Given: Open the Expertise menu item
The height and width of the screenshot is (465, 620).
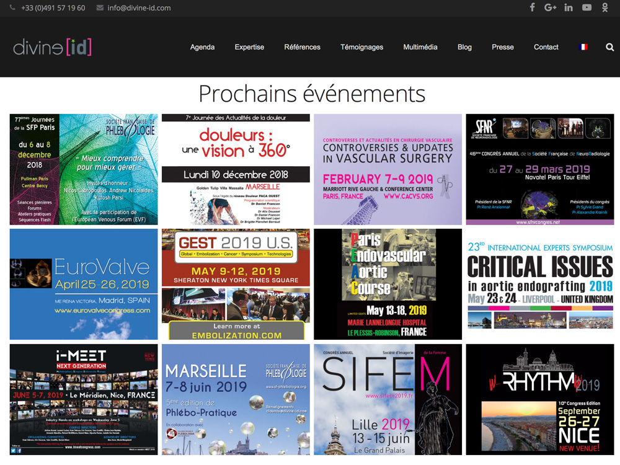Looking at the screenshot, I should coord(249,47).
